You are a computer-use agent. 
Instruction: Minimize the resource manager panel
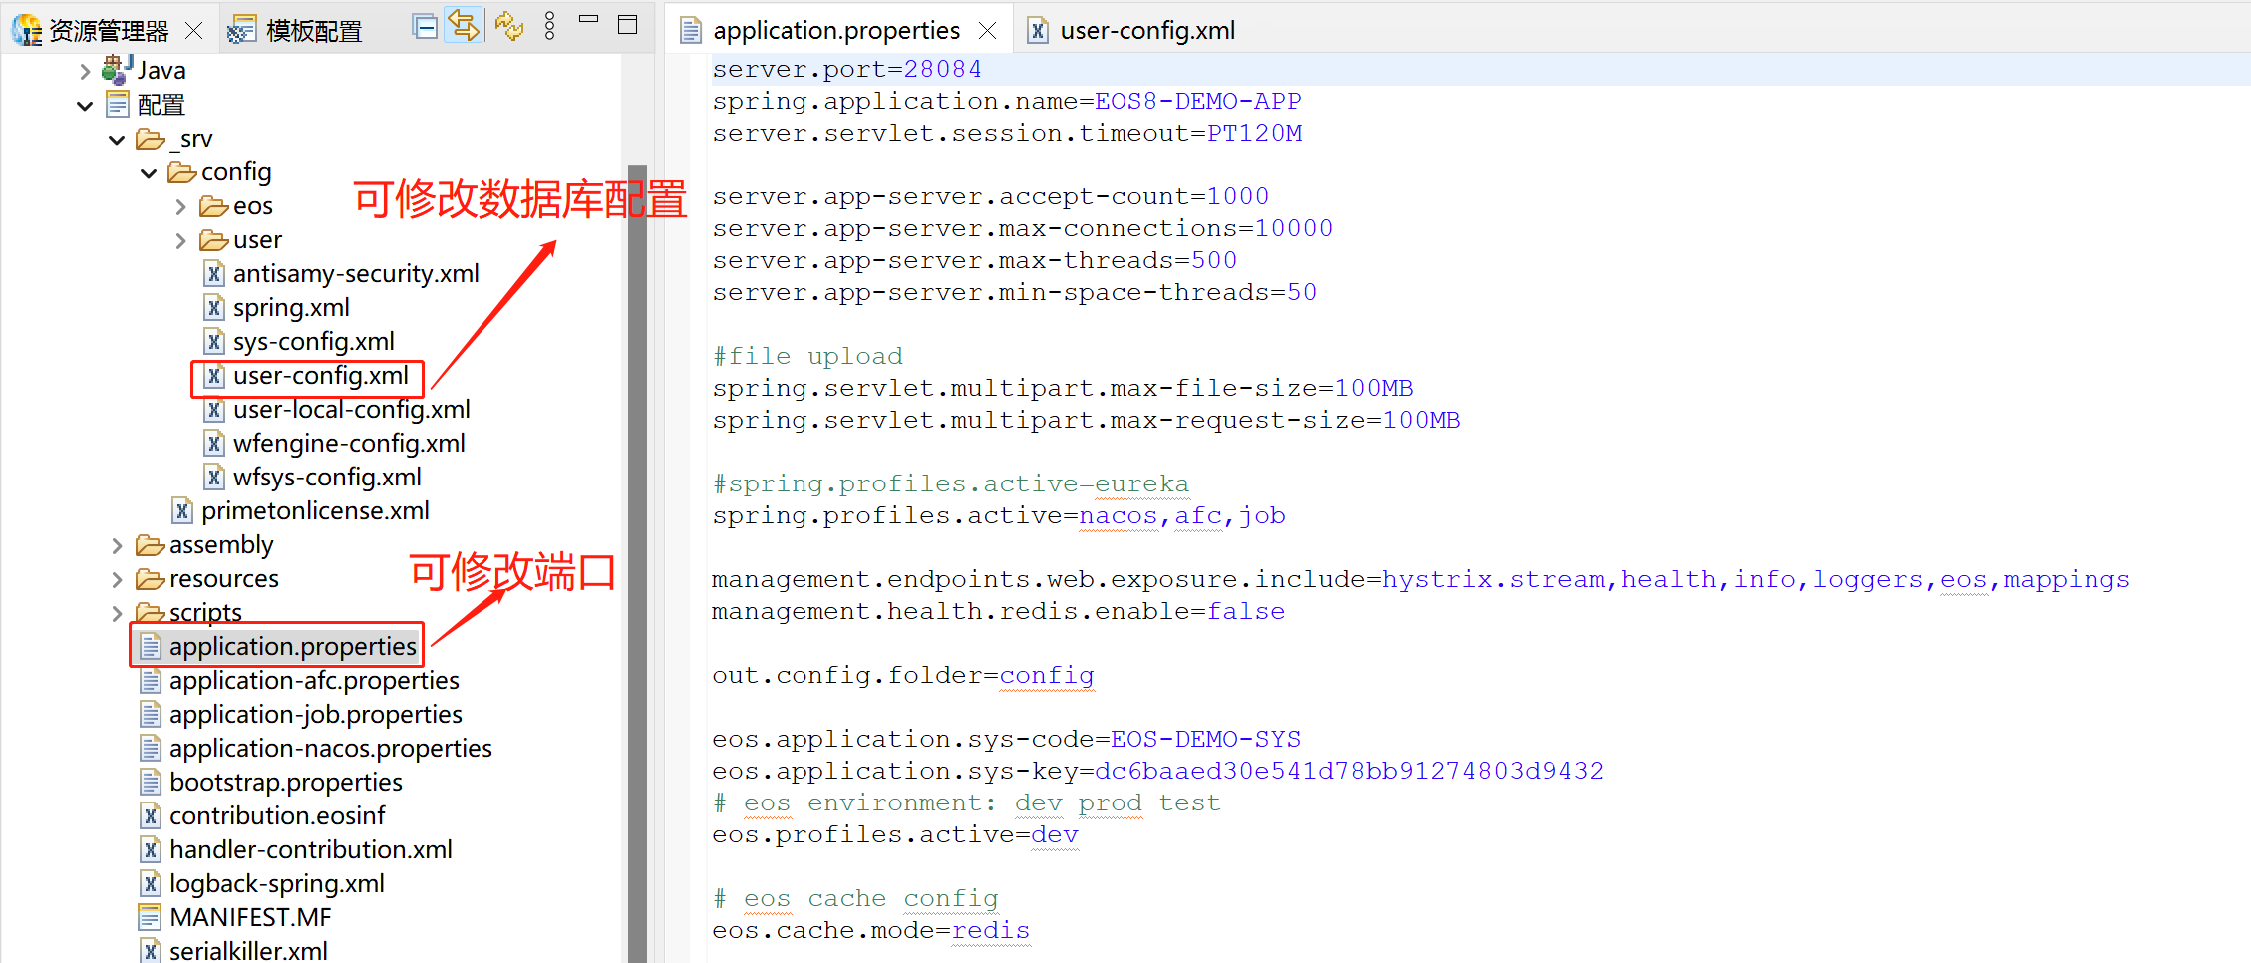[x=588, y=20]
